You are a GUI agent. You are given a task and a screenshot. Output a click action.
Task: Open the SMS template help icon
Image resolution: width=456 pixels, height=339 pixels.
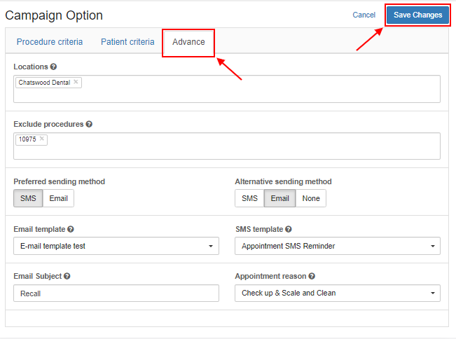point(288,229)
